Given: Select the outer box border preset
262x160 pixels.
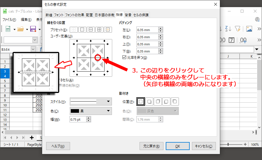Looking at the screenshot, I should point(82,30).
